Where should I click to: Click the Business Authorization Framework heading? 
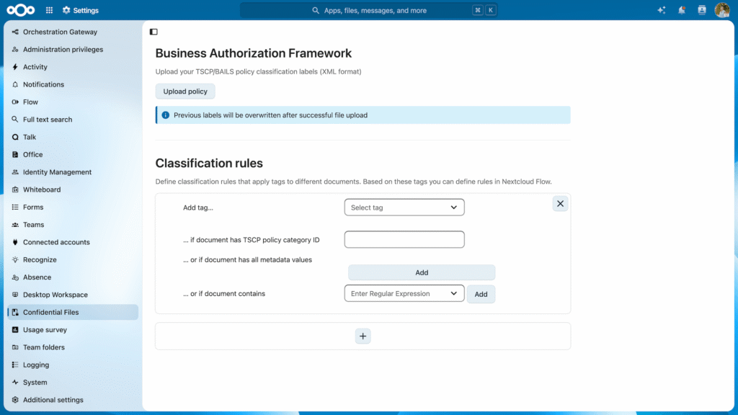[253, 53]
